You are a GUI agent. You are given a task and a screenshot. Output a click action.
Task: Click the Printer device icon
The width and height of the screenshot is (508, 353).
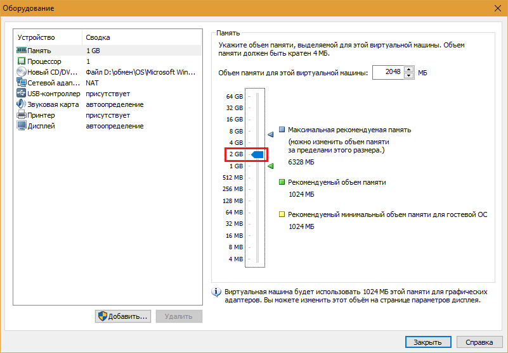coord(21,115)
